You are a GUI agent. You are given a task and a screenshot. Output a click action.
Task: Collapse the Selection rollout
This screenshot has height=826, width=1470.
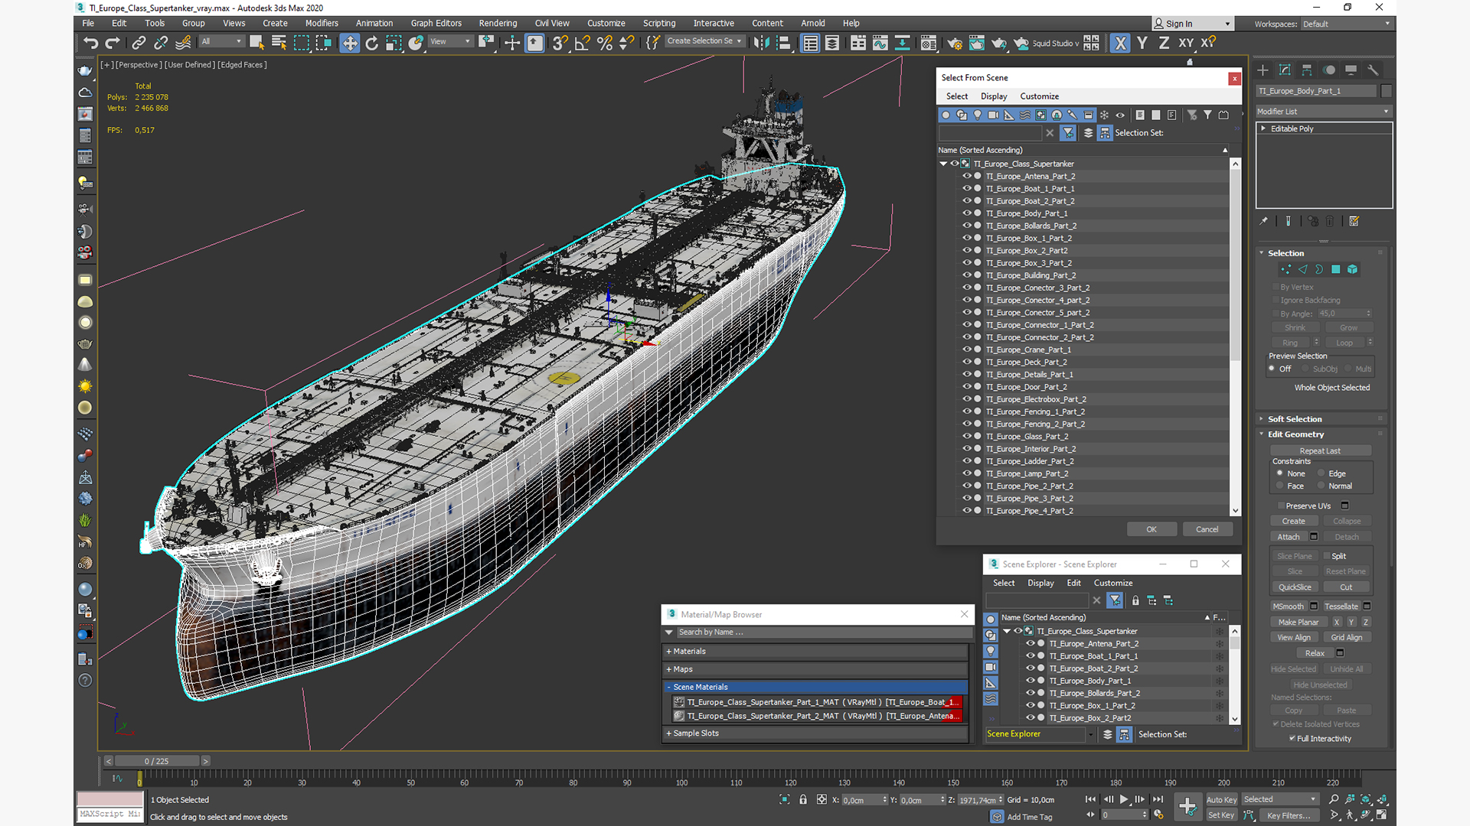[1285, 253]
